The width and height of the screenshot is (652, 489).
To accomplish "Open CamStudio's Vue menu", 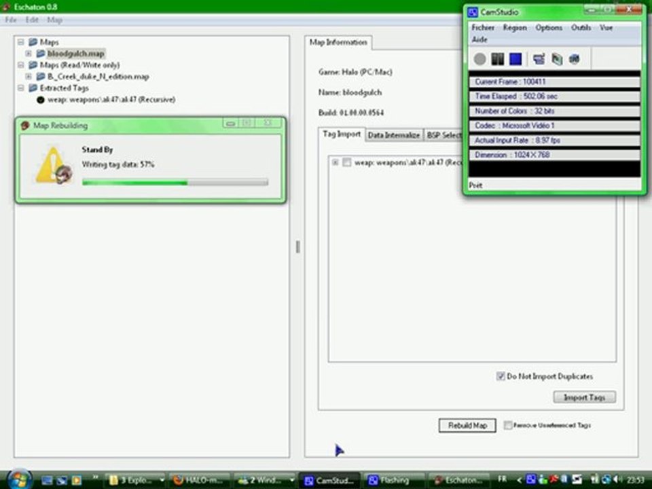I will tap(606, 27).
